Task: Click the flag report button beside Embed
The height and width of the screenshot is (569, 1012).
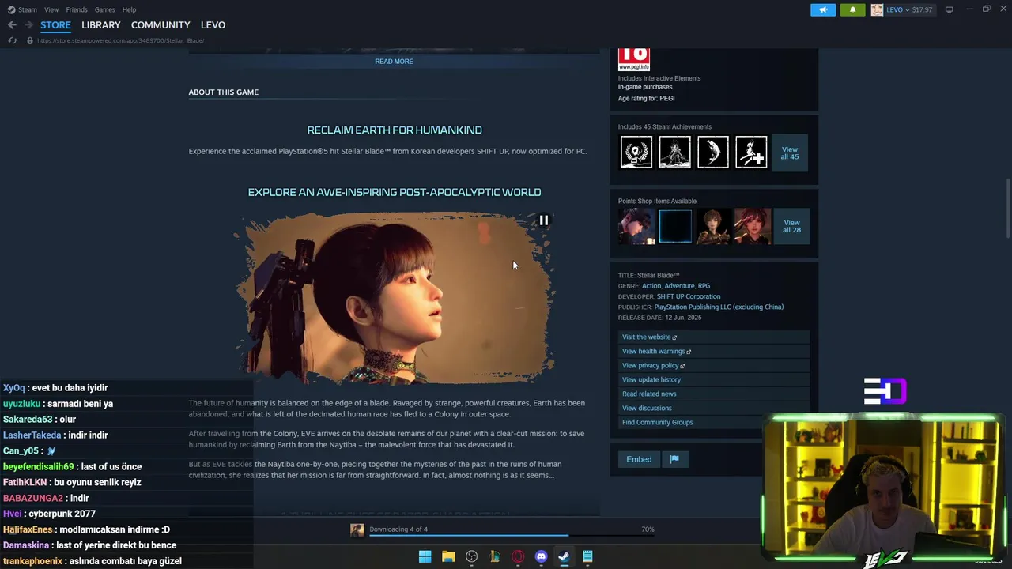Action: tap(674, 459)
